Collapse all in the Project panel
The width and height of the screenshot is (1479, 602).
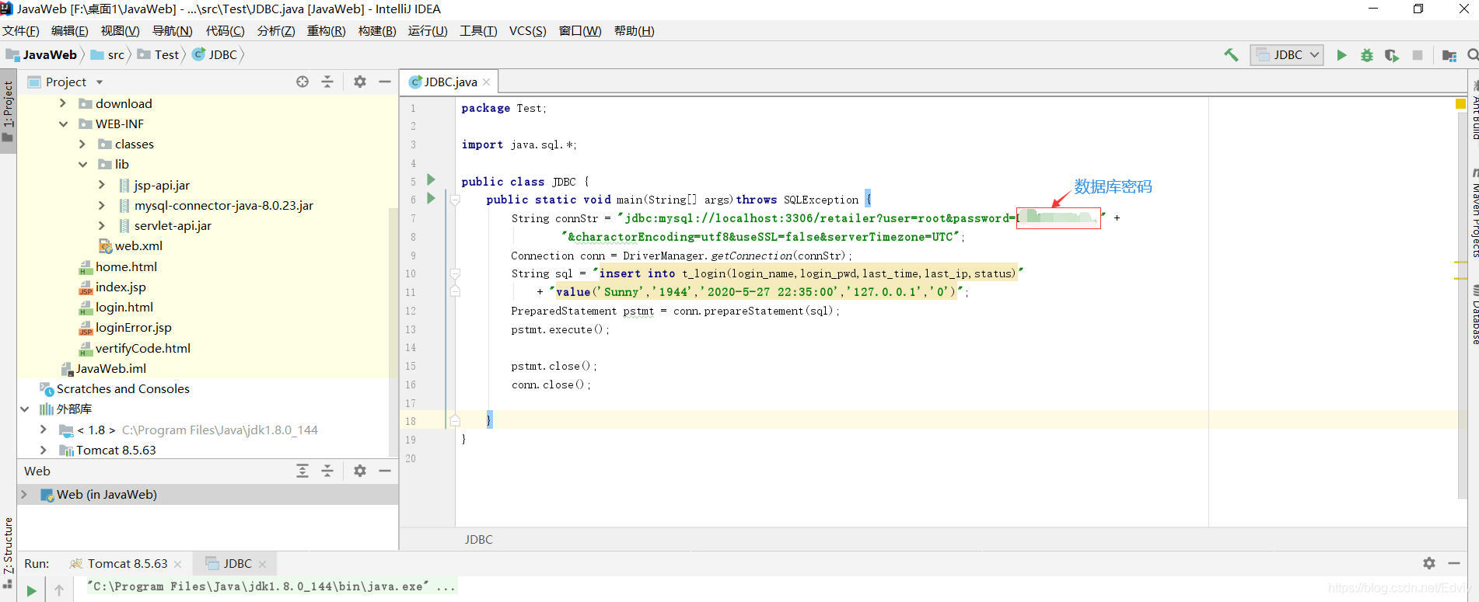(x=327, y=82)
